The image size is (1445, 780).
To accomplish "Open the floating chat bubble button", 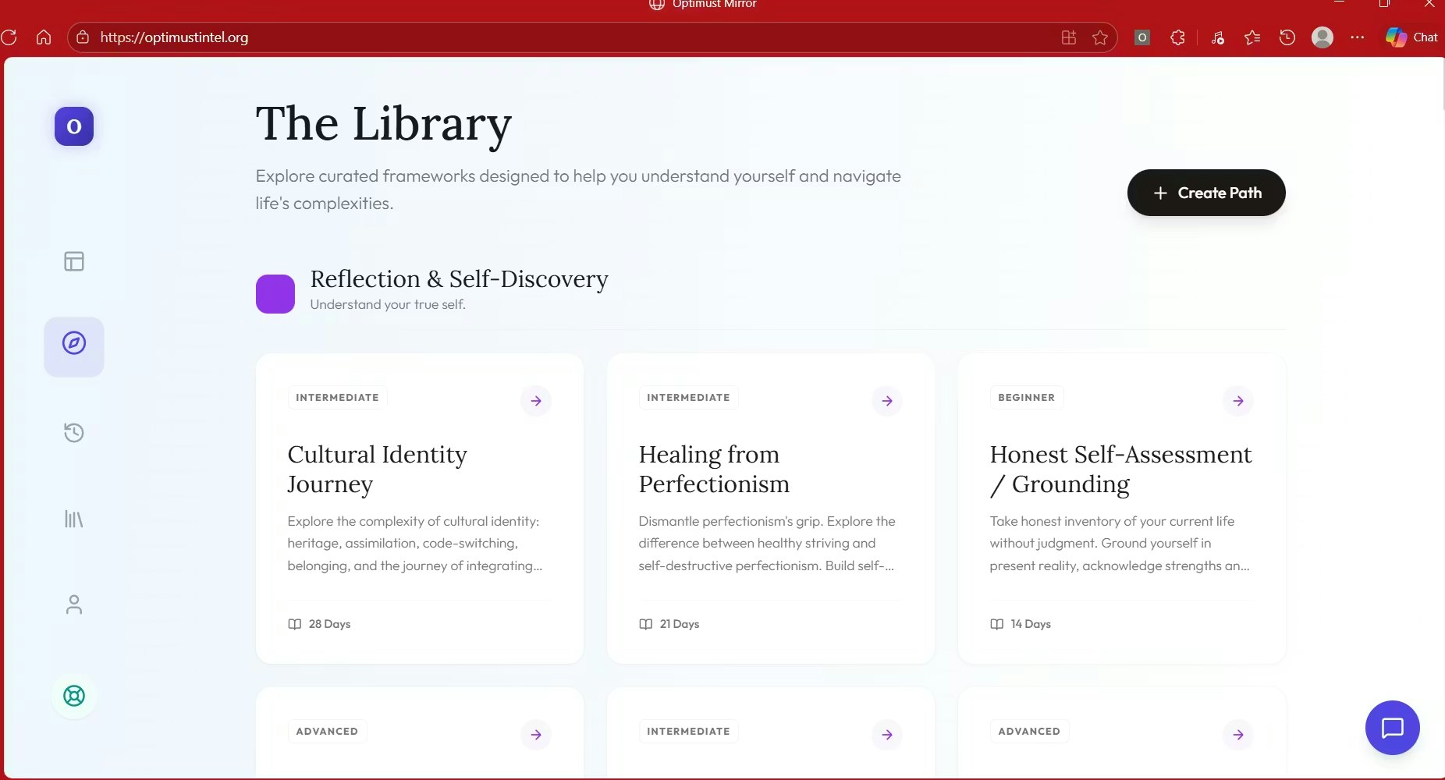I will pos(1393,728).
